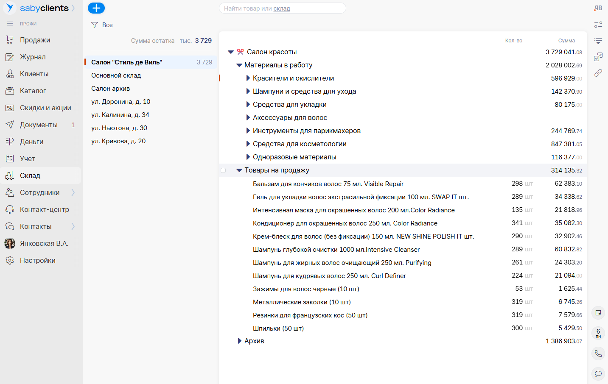This screenshot has width=608, height=384.
Task: Click the hamburger menu icon beside ПРОФИ
Action: coord(10,24)
